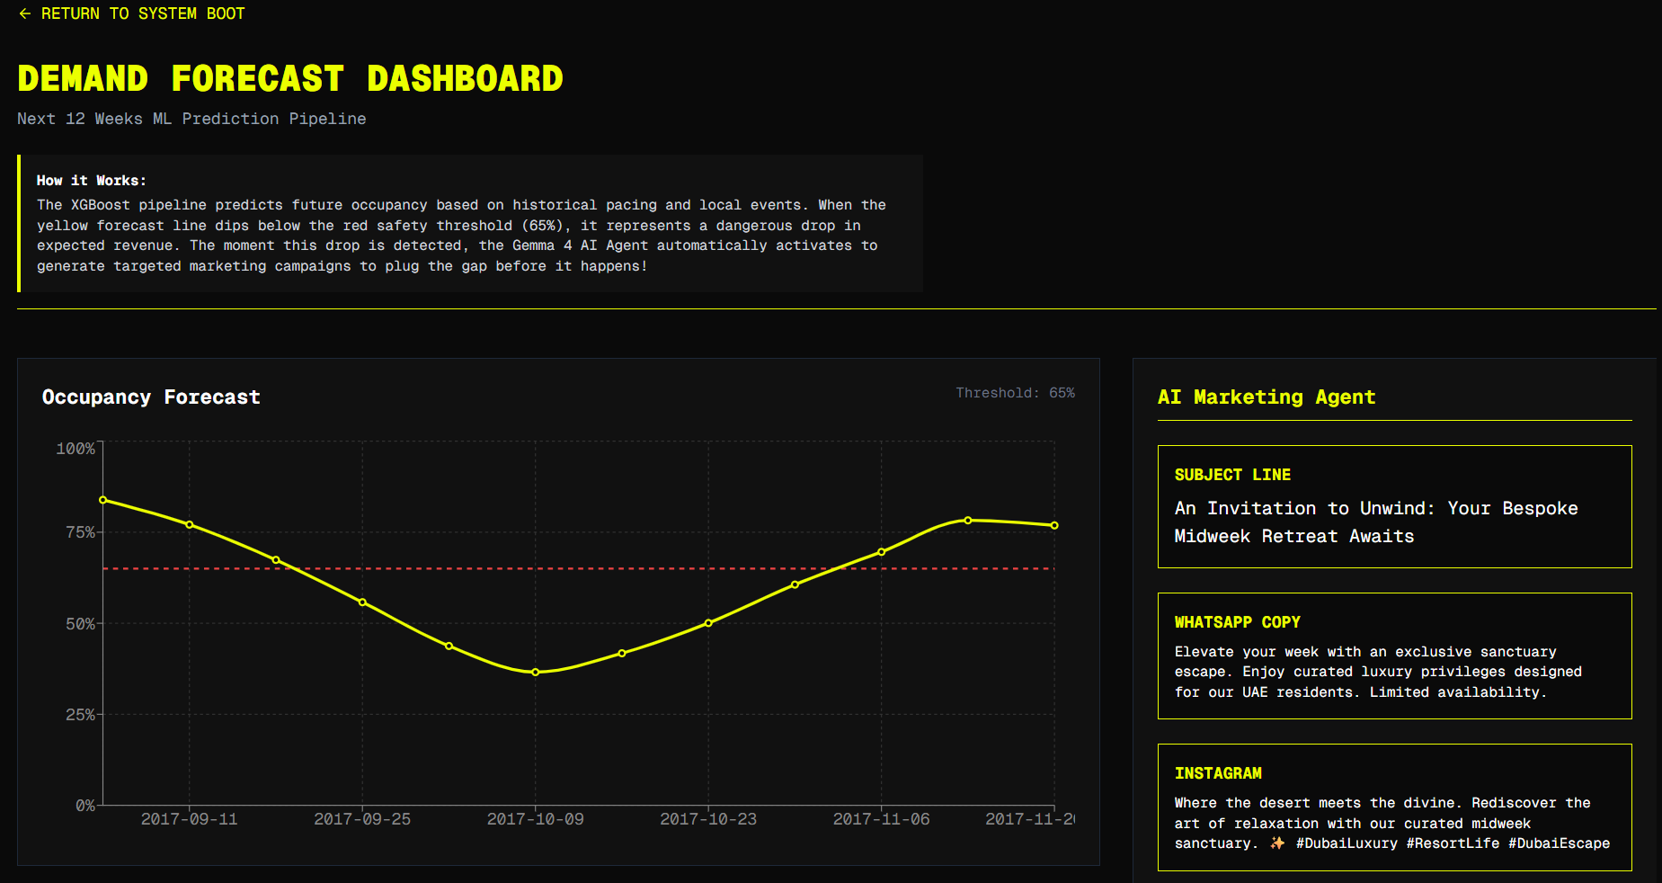This screenshot has width=1662, height=883.
Task: Click the Return to System Boot link
Action: (x=131, y=13)
